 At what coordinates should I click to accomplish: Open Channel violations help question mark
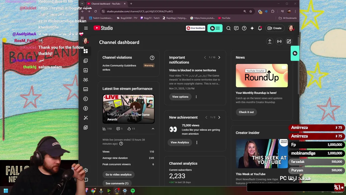click(x=152, y=58)
